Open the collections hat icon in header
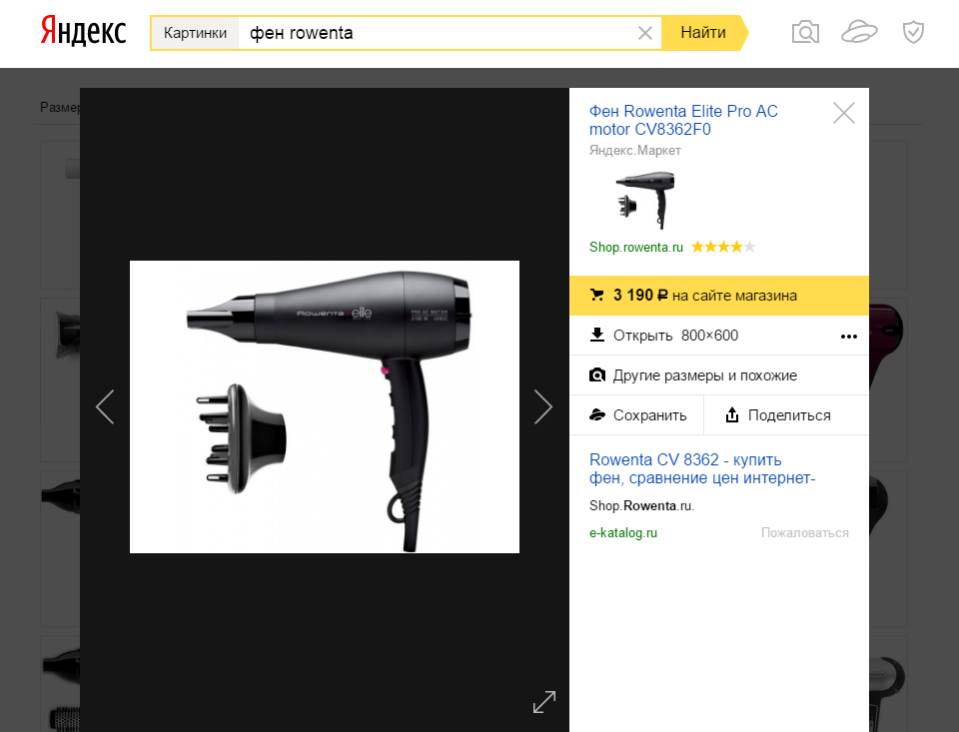Image resolution: width=959 pixels, height=732 pixels. [859, 32]
